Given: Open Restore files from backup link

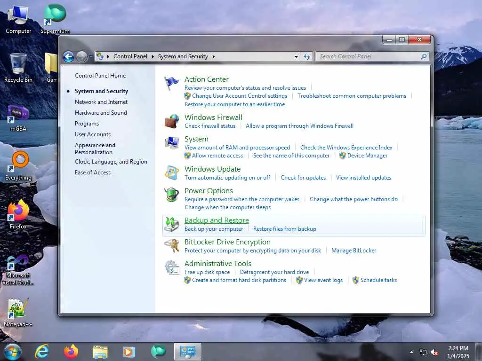Looking at the screenshot, I should point(285,229).
